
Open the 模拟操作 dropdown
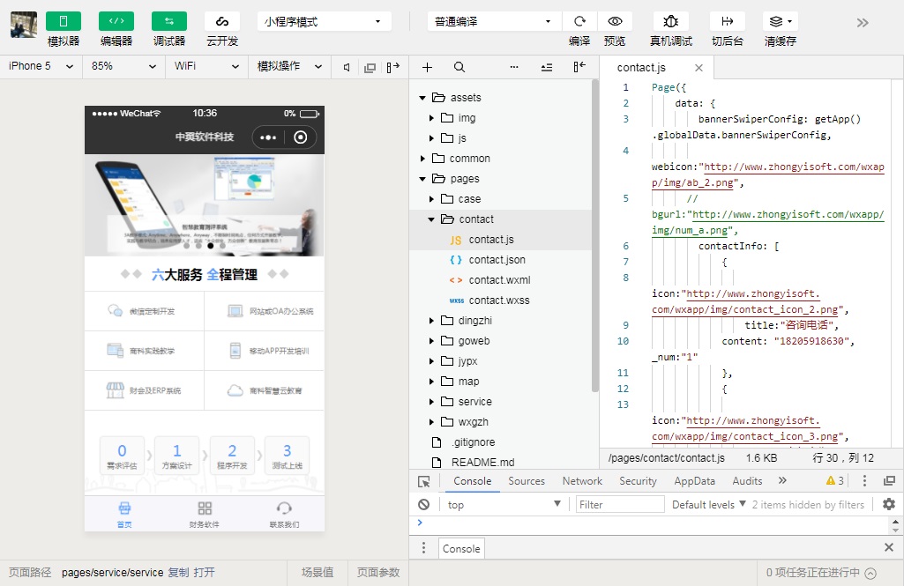[x=289, y=66]
